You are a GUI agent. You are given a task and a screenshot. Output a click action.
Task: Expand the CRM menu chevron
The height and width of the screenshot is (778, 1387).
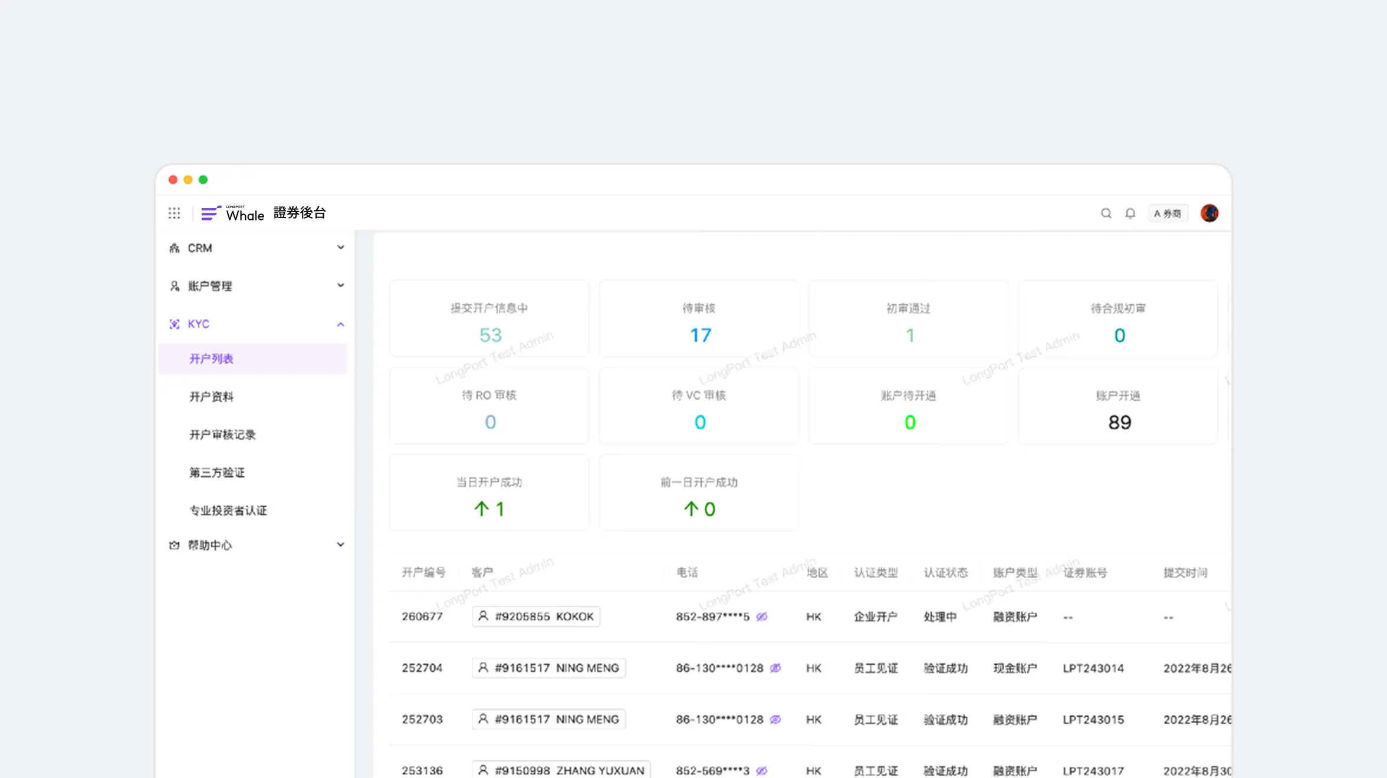coord(340,248)
